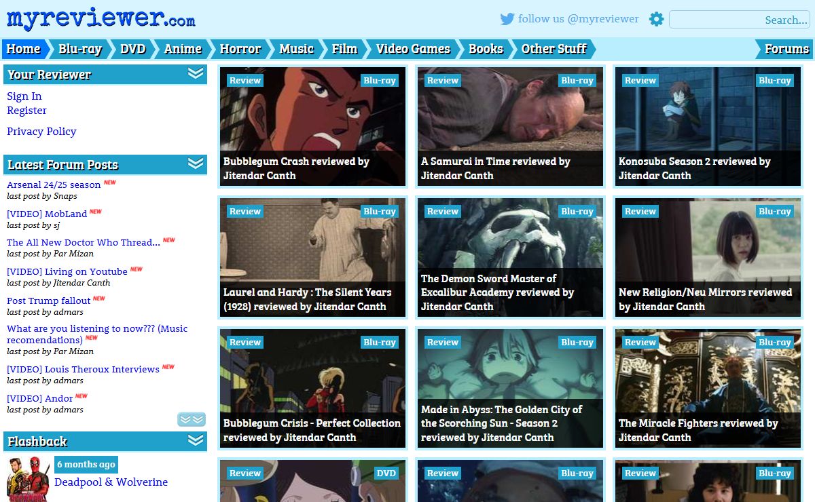815x502 pixels.
Task: Open the Video Games tab
Action: 413,49
